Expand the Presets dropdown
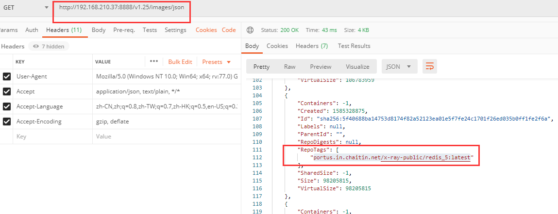Viewport: 558px width, 214px height. coord(216,62)
